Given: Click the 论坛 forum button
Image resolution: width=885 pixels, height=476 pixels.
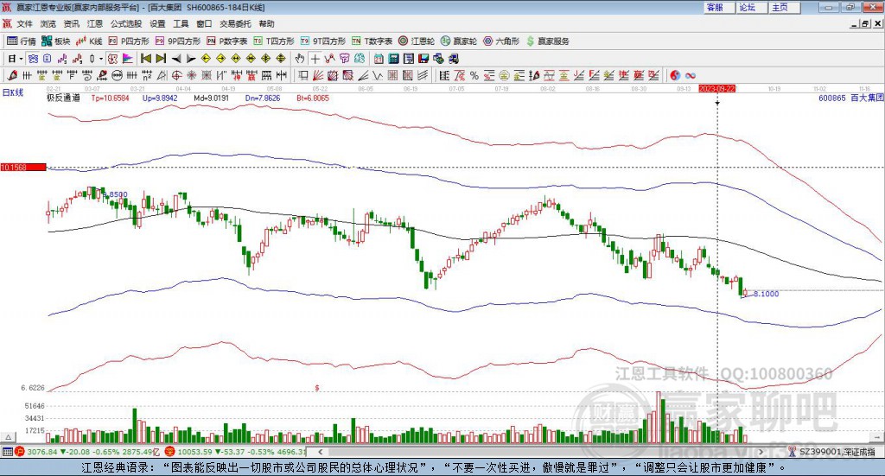Looking at the screenshot, I should pyautogui.click(x=753, y=7).
